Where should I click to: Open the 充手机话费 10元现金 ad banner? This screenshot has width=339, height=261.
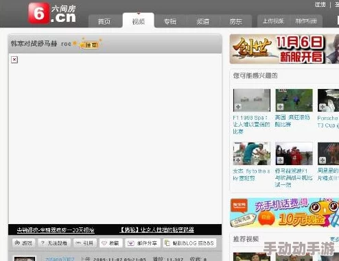[284, 212]
